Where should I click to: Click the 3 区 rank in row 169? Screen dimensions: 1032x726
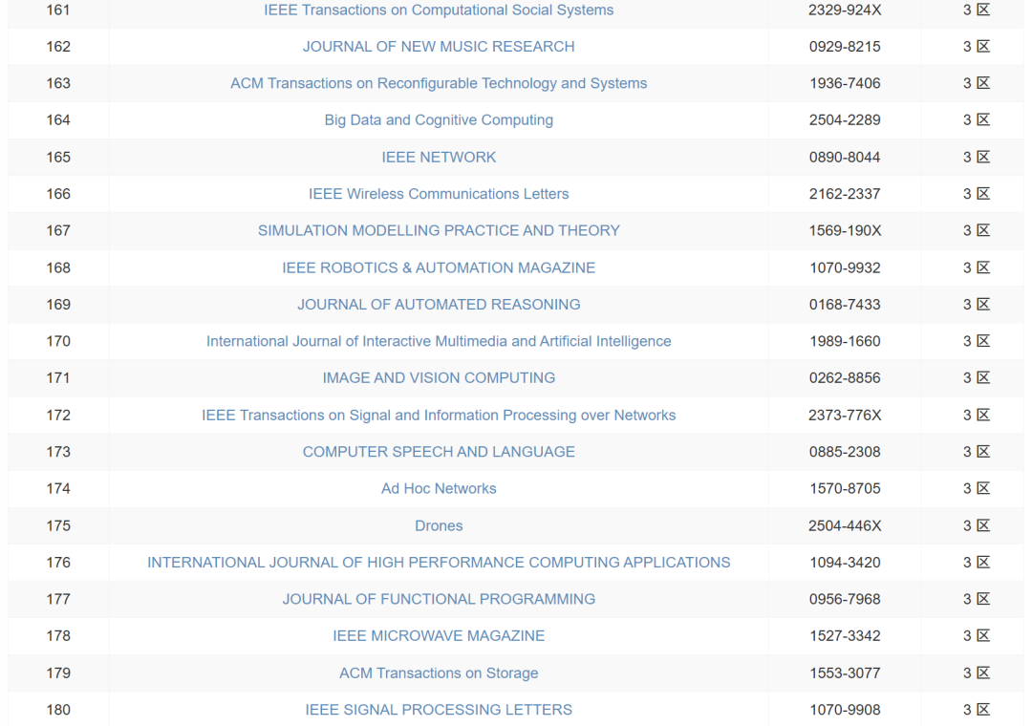pos(976,305)
